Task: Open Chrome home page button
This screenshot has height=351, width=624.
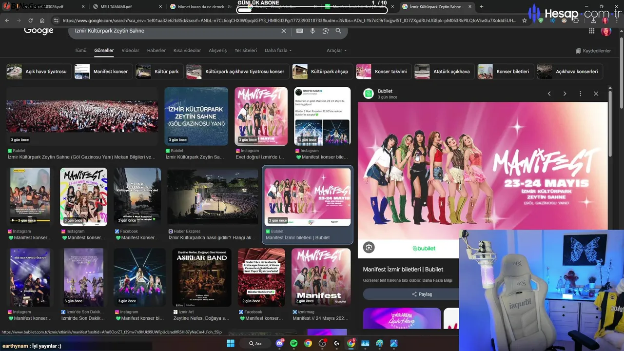Action: coord(42,20)
